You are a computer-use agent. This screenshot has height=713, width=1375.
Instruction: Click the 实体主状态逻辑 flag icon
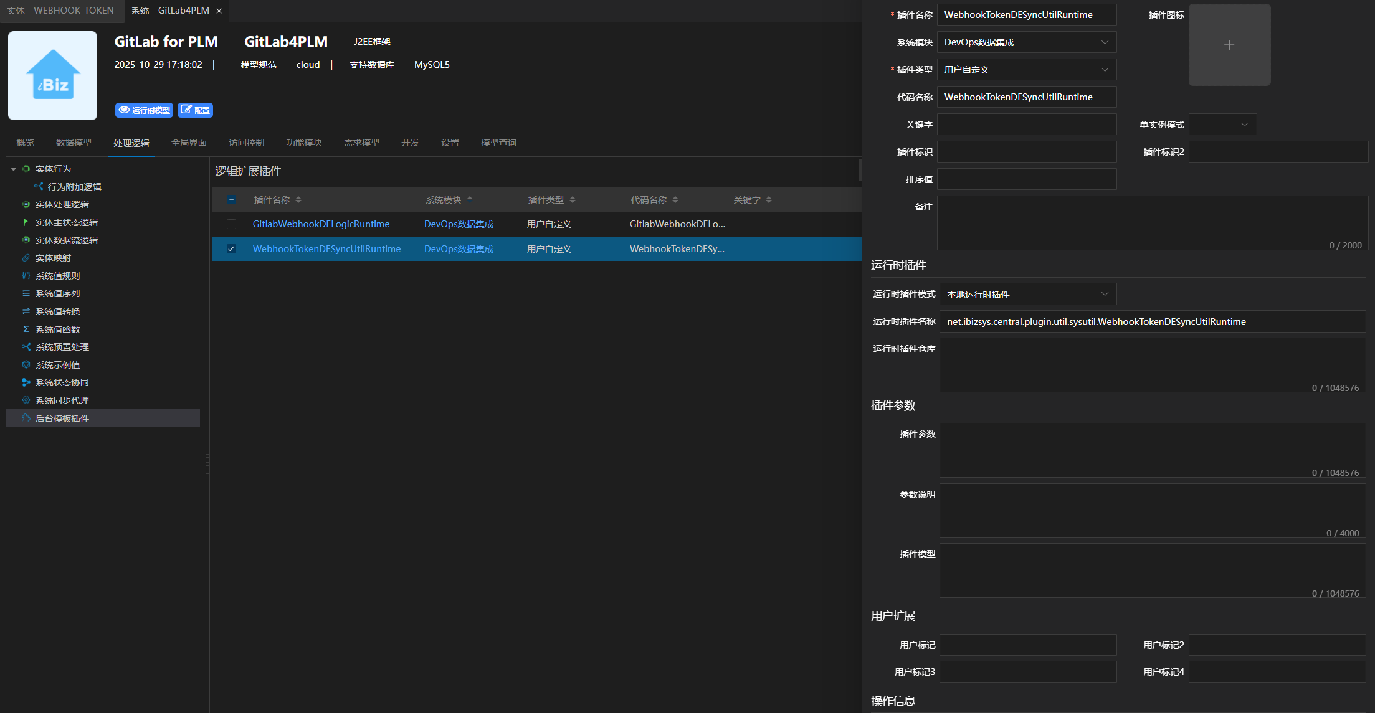[26, 222]
